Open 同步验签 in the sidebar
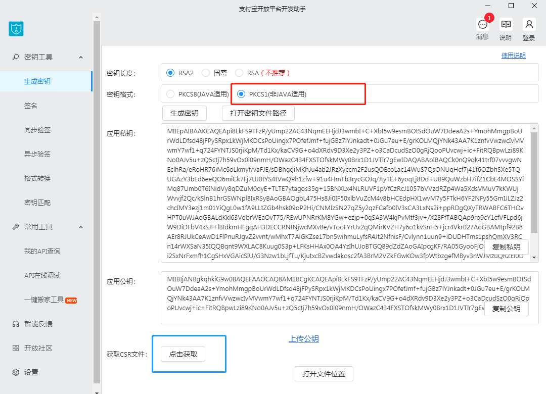546x394 pixels. tap(37, 130)
